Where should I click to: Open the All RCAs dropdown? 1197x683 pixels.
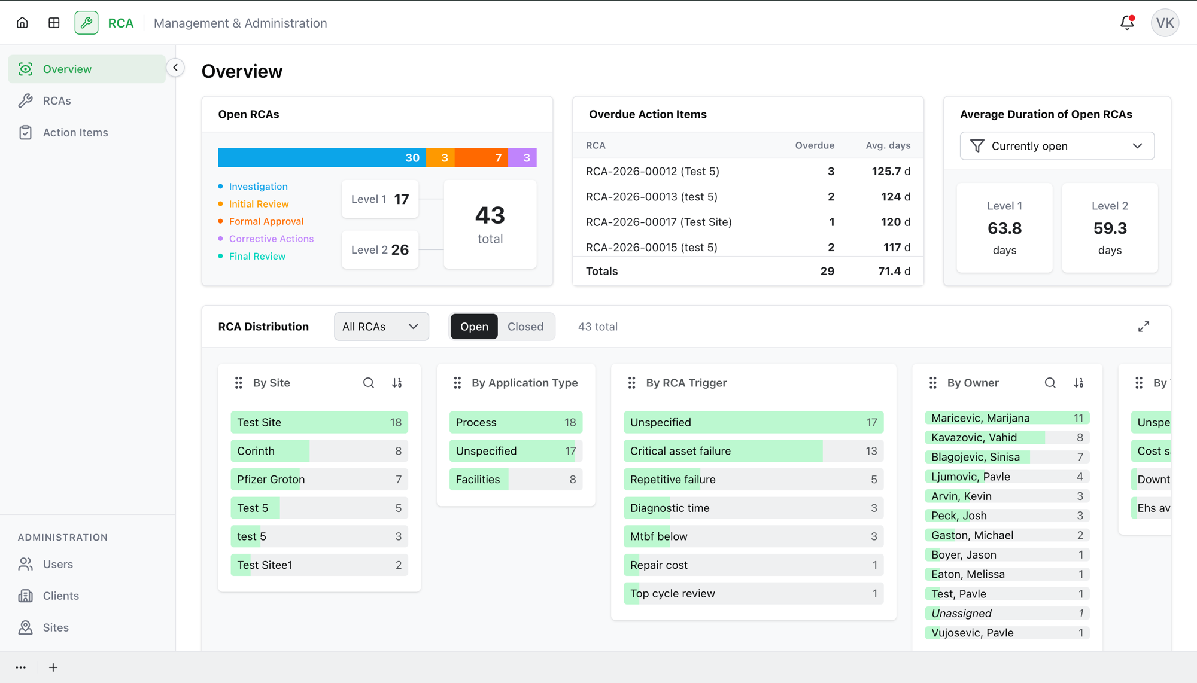(x=381, y=327)
